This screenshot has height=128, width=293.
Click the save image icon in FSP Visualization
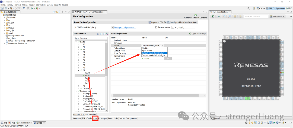click(213, 17)
